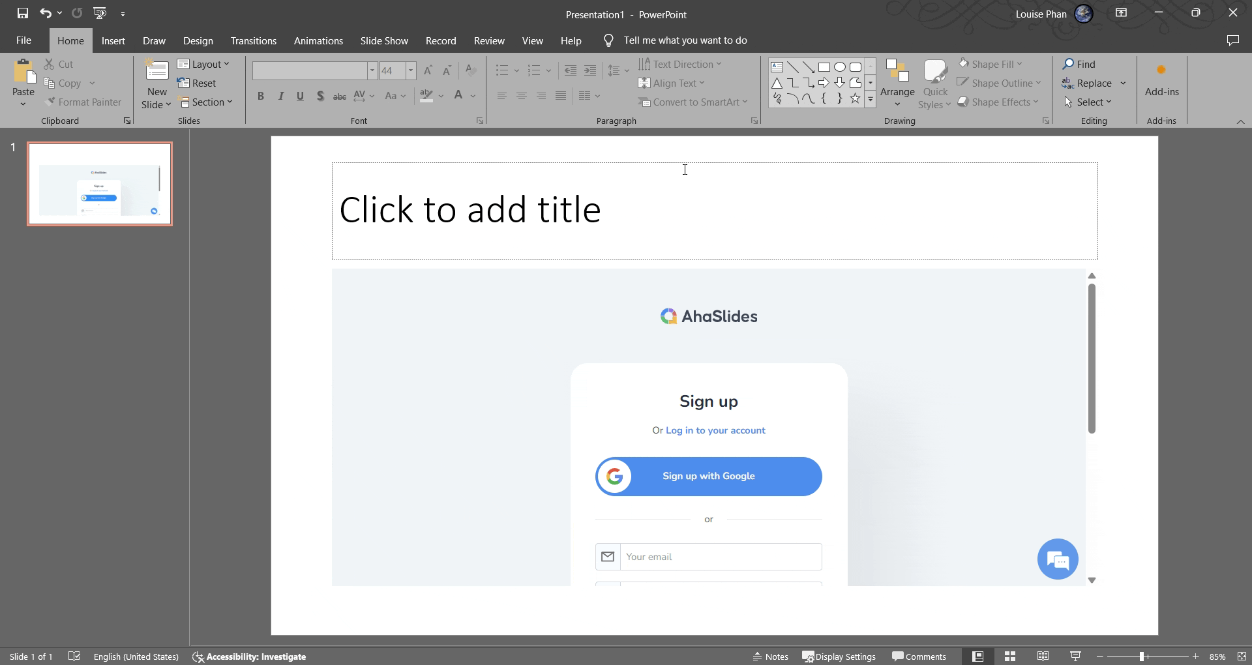This screenshot has height=665, width=1252.
Task: Undo the last action
Action: click(x=45, y=13)
